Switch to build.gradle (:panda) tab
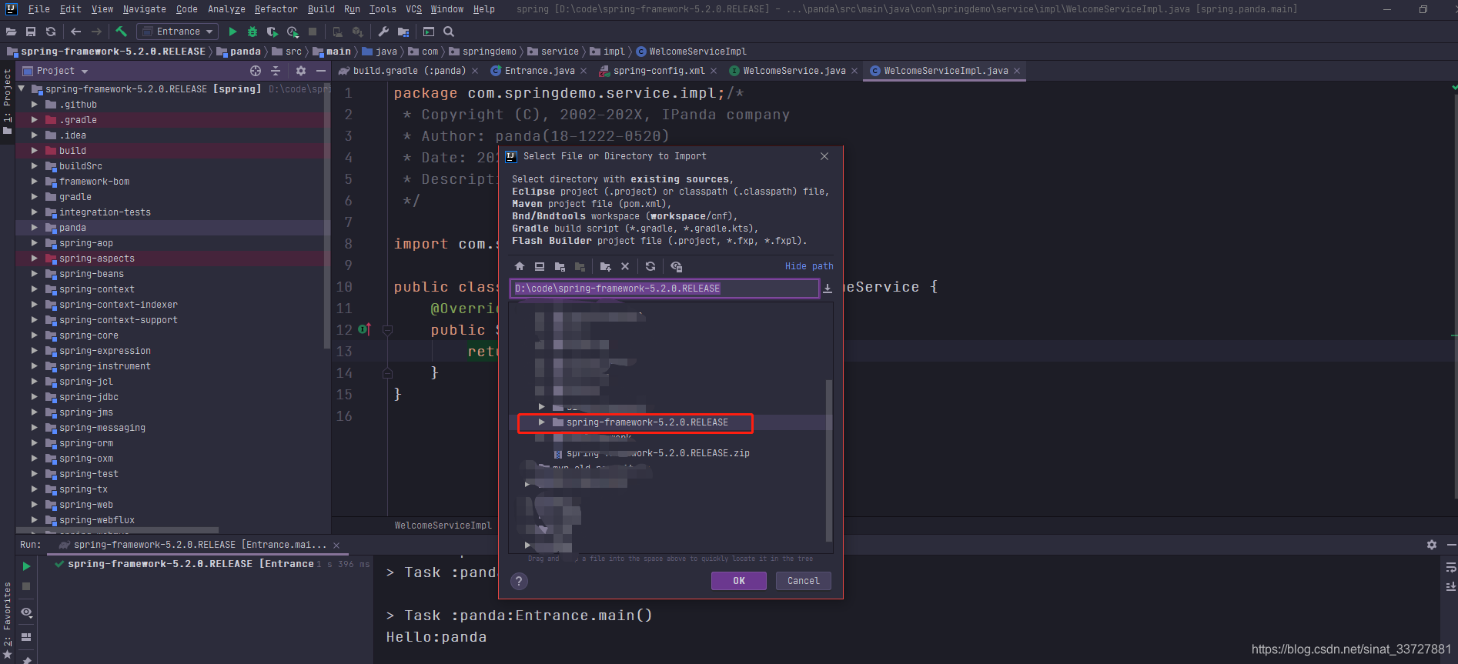 [409, 71]
